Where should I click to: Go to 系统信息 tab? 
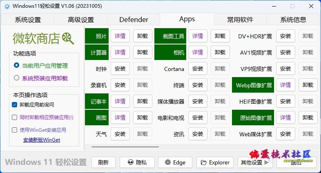[x=293, y=20]
